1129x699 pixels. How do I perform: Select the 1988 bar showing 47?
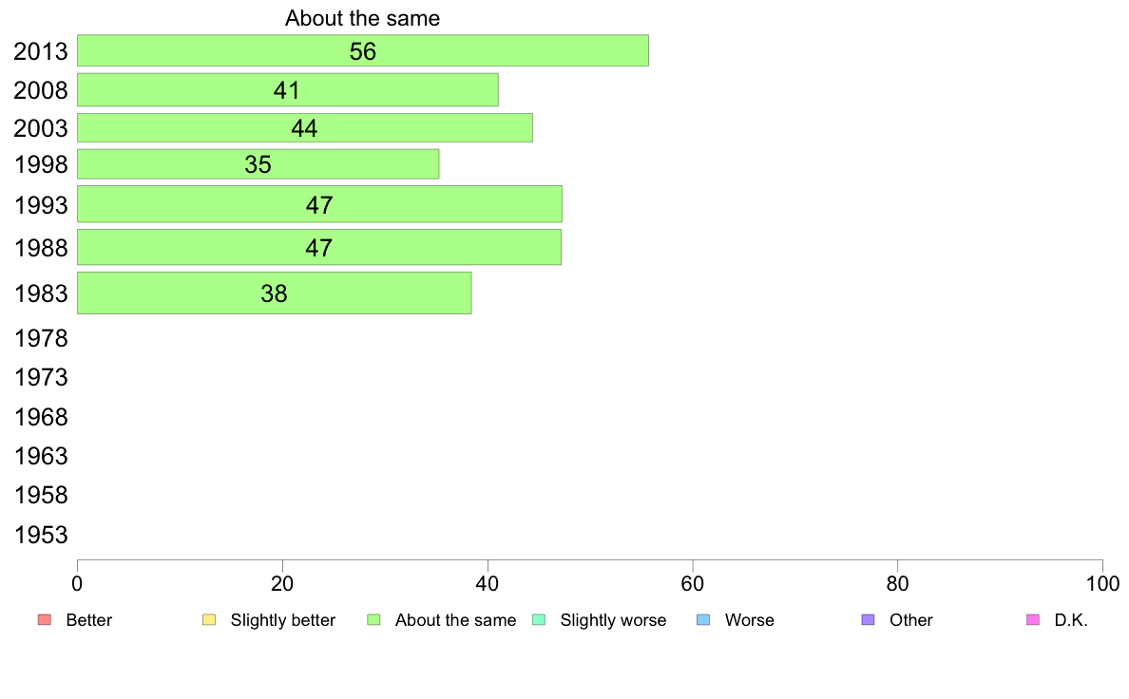pyautogui.click(x=319, y=247)
